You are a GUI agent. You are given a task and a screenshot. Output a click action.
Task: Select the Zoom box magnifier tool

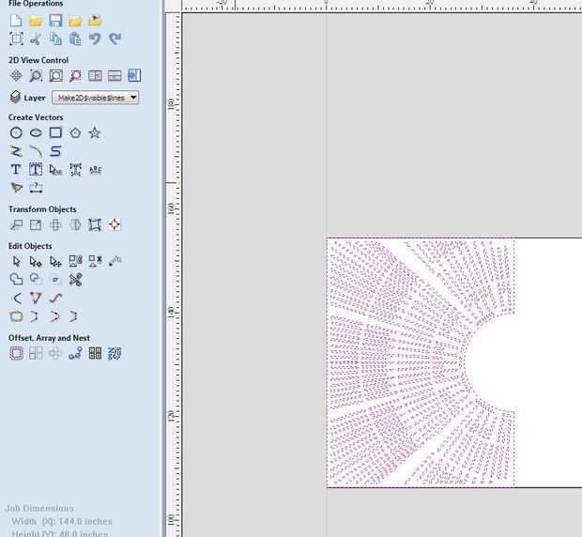[x=36, y=76]
